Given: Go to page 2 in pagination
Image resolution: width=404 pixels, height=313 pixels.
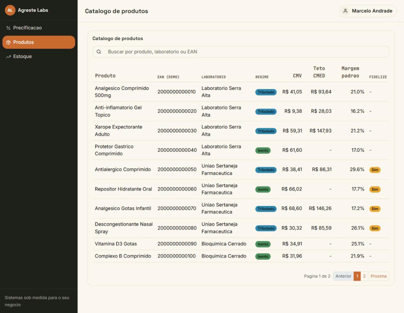Looking at the screenshot, I should point(364,276).
